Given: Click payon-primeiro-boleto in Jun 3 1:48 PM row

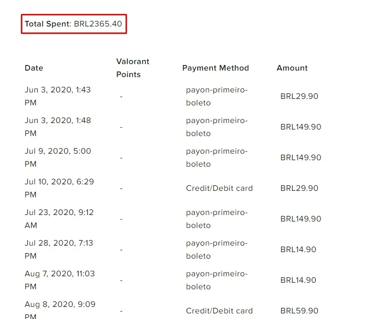Looking at the screenshot, I should click(217, 127).
